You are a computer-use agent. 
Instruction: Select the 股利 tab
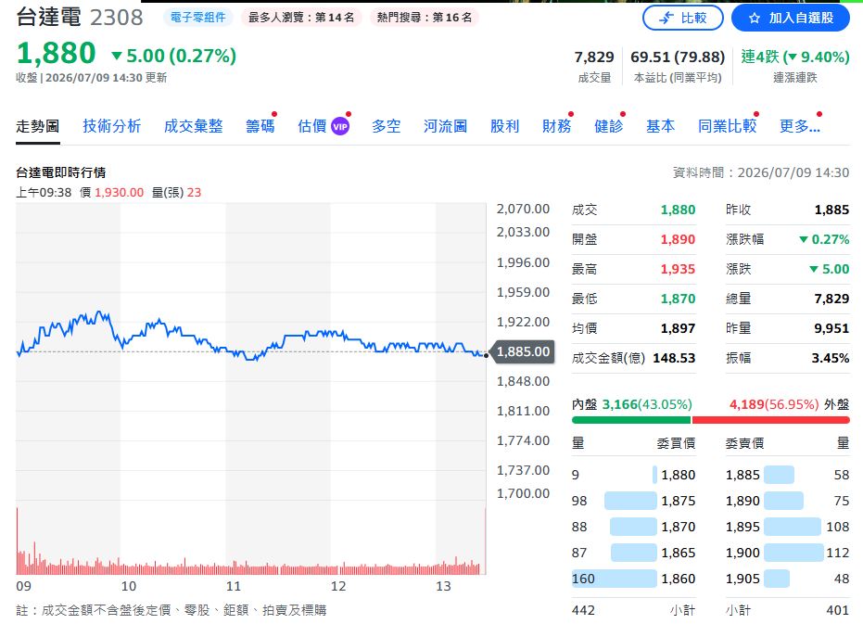[x=504, y=126]
